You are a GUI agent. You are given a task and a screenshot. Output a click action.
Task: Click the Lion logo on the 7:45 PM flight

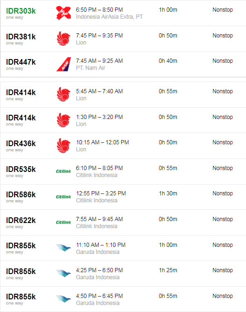[x=64, y=38]
